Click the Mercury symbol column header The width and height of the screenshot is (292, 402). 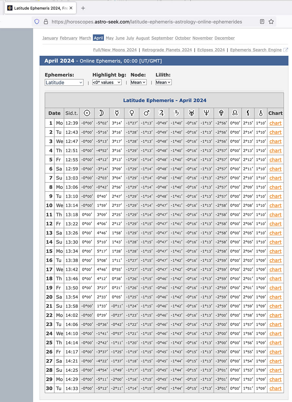(x=117, y=113)
